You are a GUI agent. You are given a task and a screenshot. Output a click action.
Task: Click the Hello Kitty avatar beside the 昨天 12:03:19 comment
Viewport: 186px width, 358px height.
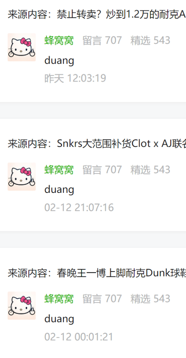coord(22,47)
